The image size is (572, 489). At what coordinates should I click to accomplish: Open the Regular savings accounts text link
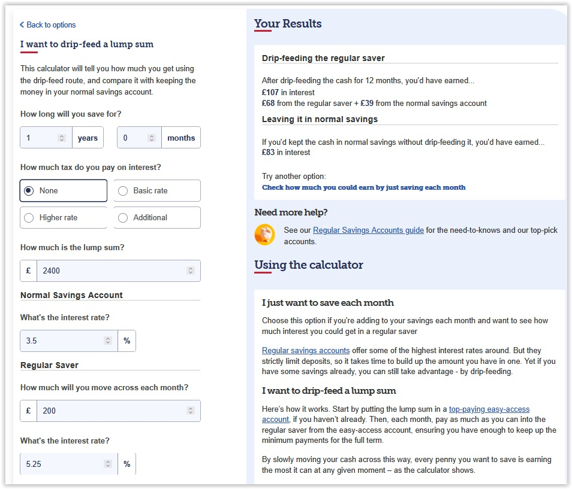click(x=306, y=350)
